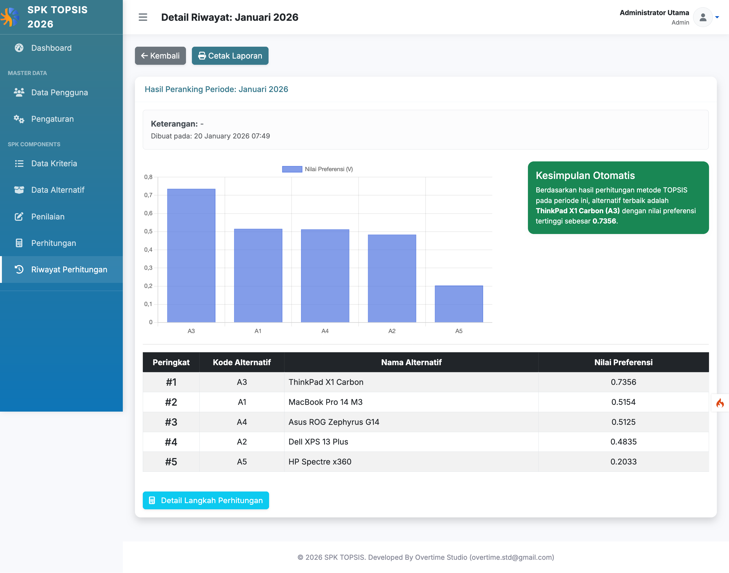Click Detail Riwayat: Januari 2026 page title
This screenshot has height=573, width=729.
pos(230,17)
